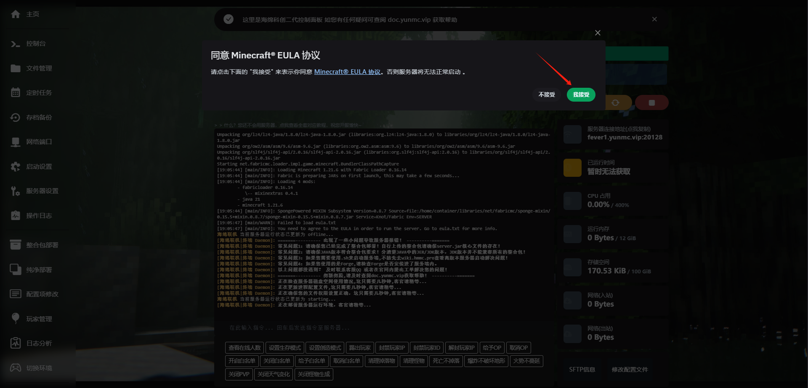Screen dimensions: 808x388
Task: Open the 服务器设置 wrench icon
Action: coord(16,191)
